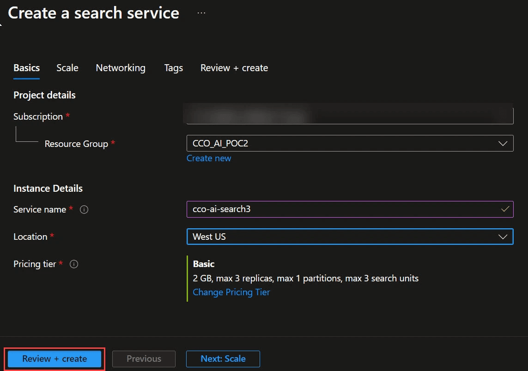Image resolution: width=528 pixels, height=371 pixels.
Task: Click the Next: Scale button
Action: pyautogui.click(x=223, y=359)
